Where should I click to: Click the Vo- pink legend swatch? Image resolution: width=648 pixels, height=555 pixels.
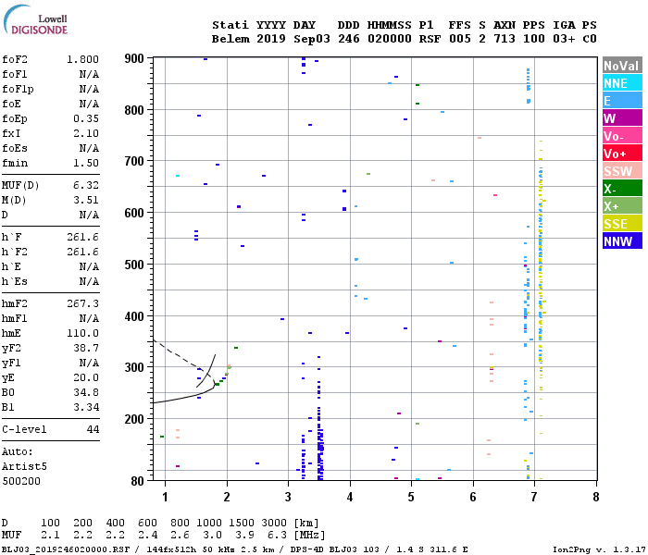tap(622, 136)
